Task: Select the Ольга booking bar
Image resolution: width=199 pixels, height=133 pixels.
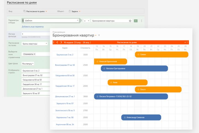Action: pos(158,89)
